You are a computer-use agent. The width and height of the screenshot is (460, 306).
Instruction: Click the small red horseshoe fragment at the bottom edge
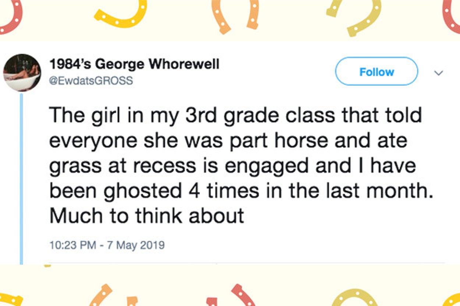click(x=212, y=302)
